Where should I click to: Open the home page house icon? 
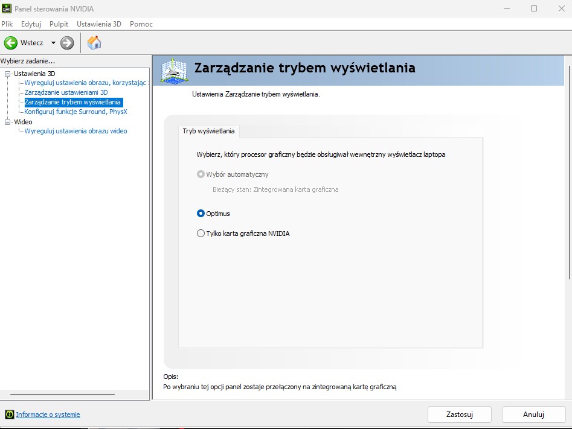(x=94, y=43)
